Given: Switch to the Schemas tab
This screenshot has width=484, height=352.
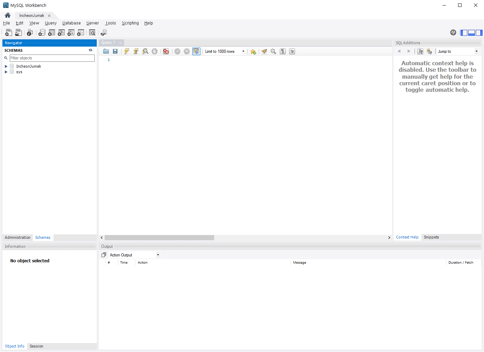Looking at the screenshot, I should click(x=43, y=237).
